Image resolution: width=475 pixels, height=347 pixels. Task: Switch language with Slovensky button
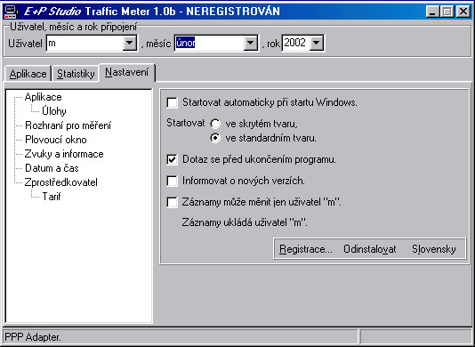click(x=434, y=249)
